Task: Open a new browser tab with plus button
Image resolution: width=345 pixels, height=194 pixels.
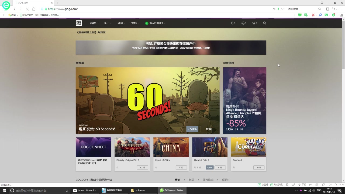Action: [57, 3]
